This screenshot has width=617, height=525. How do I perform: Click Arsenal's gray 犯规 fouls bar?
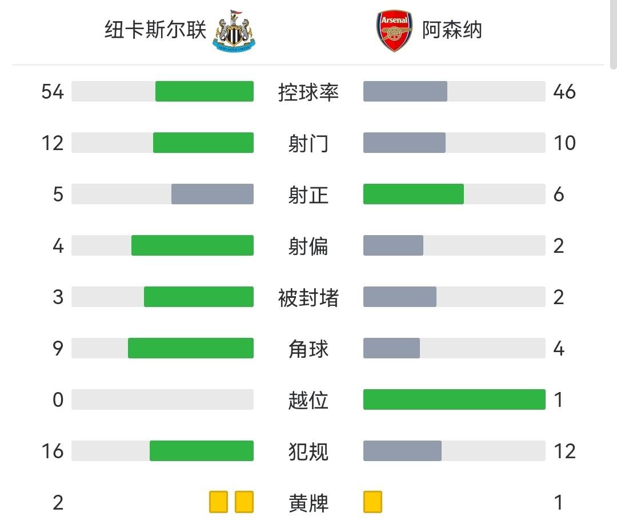(402, 451)
